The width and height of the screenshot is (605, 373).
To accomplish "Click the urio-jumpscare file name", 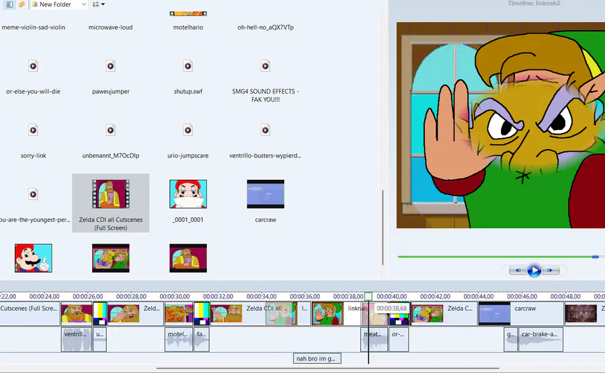I will [x=188, y=156].
